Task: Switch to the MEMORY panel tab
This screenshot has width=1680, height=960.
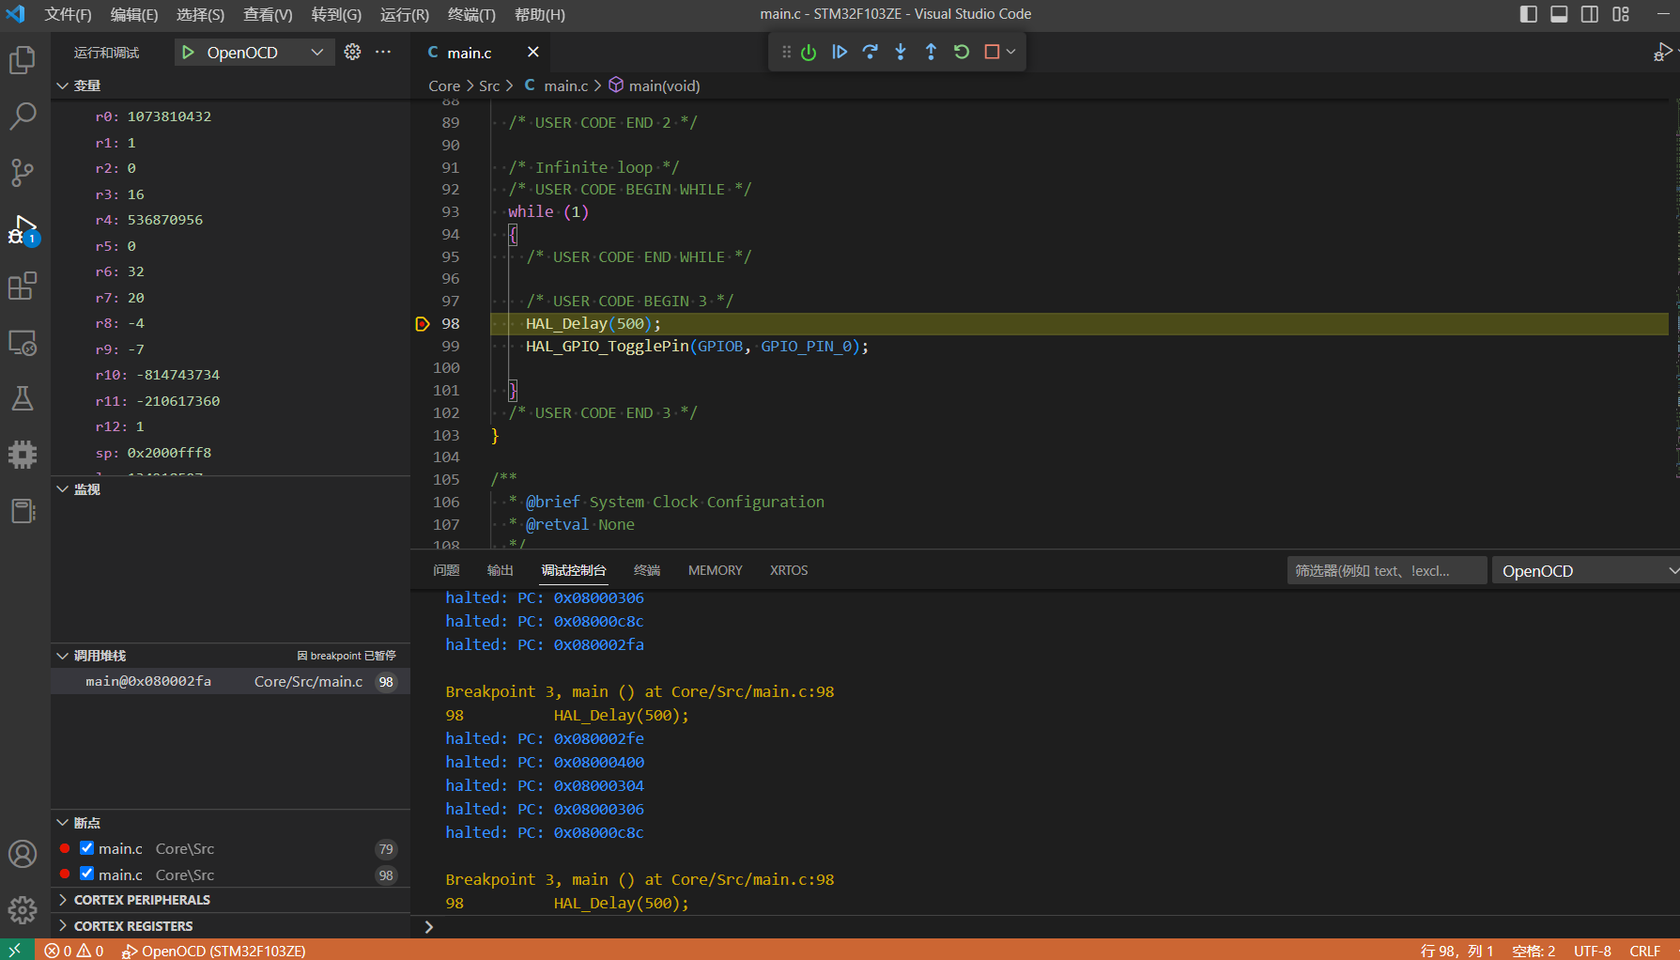Action: click(715, 570)
